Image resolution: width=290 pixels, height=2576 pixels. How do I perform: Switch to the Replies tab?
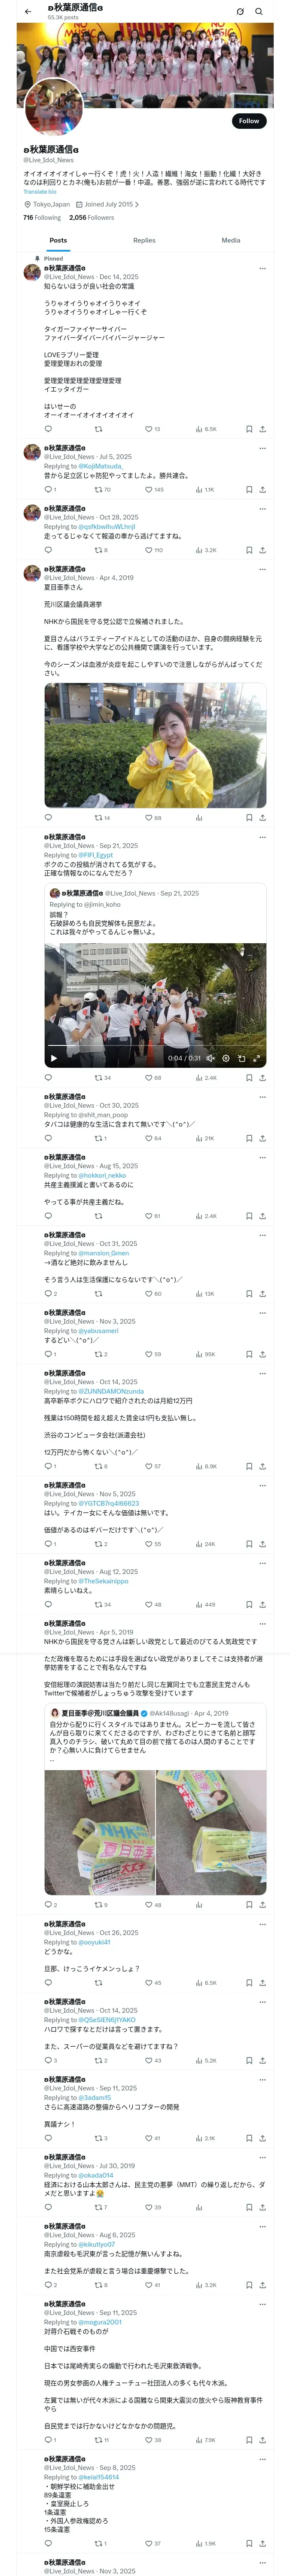(144, 240)
